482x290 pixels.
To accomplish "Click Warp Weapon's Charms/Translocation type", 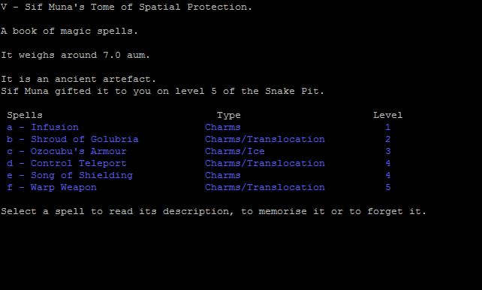I will (265, 187).
